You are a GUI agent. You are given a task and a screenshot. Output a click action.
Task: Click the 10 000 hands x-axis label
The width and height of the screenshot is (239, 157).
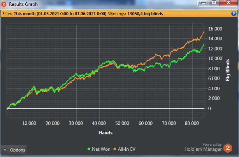pos(29,123)
